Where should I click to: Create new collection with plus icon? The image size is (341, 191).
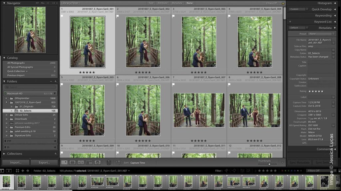[x=56, y=154]
